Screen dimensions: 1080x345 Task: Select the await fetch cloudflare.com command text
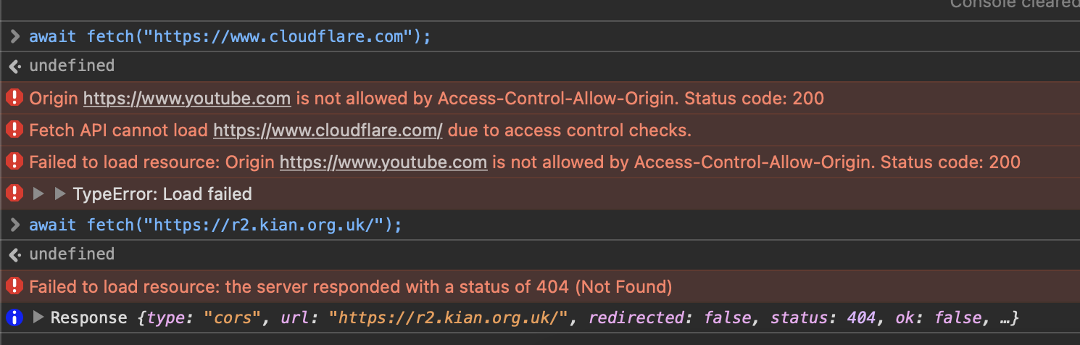click(230, 36)
